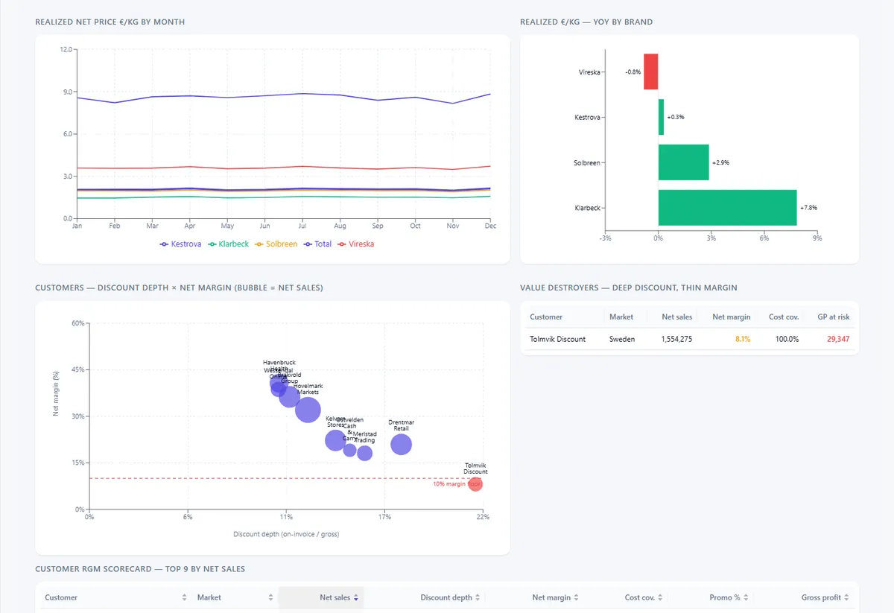
Task: Click the Discount depth x-axis title
Action: (286, 534)
